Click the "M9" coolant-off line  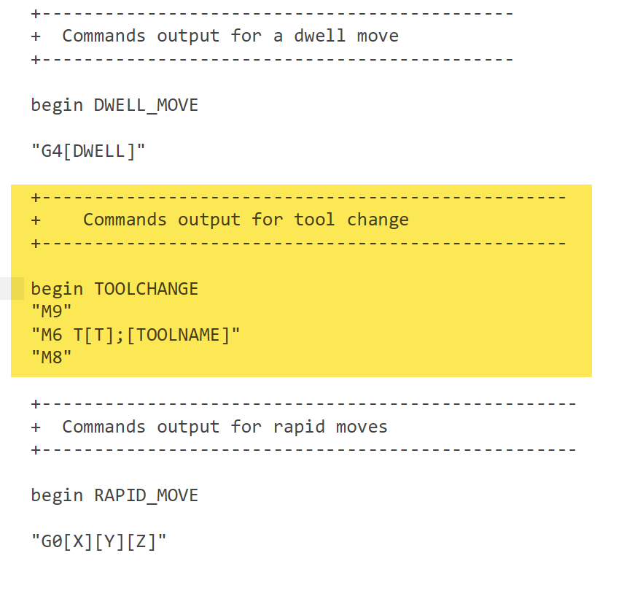[51, 311]
